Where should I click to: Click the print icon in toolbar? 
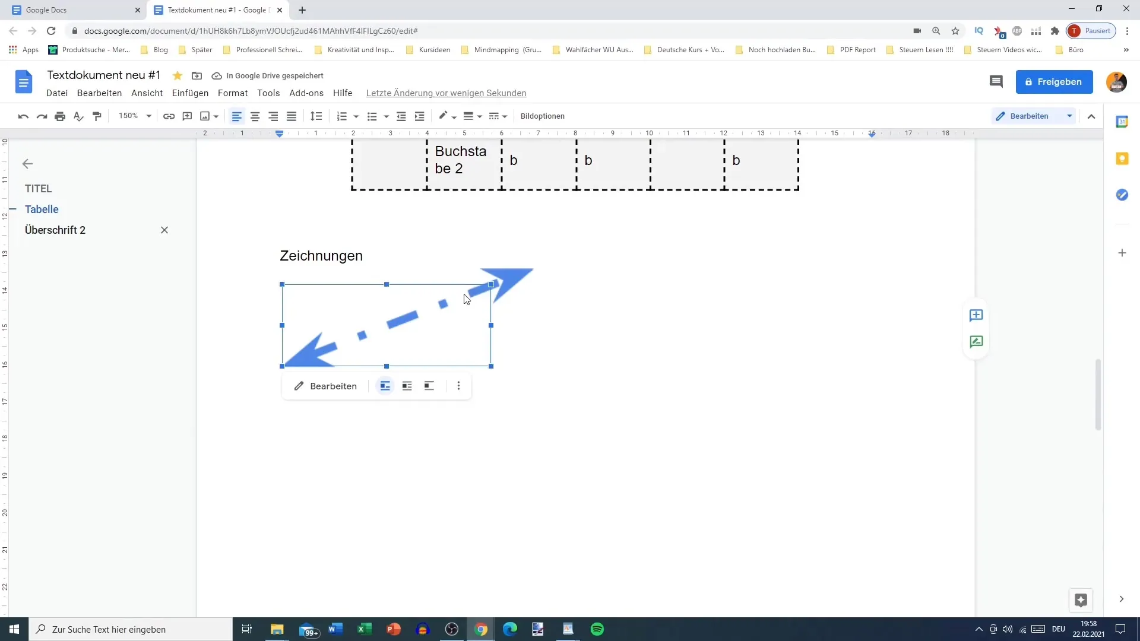pyautogui.click(x=61, y=116)
